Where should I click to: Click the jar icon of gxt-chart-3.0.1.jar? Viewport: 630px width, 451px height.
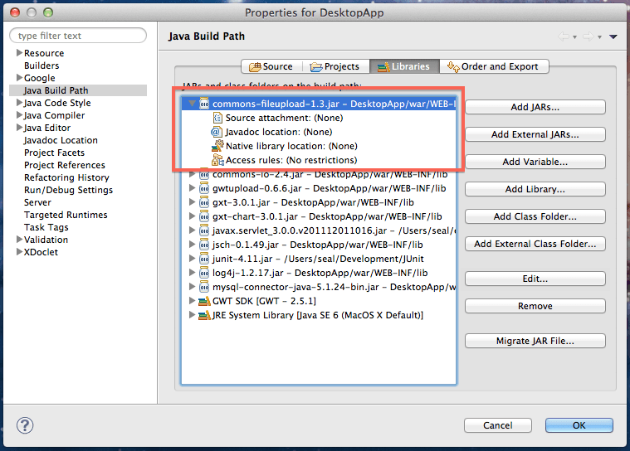pos(204,216)
